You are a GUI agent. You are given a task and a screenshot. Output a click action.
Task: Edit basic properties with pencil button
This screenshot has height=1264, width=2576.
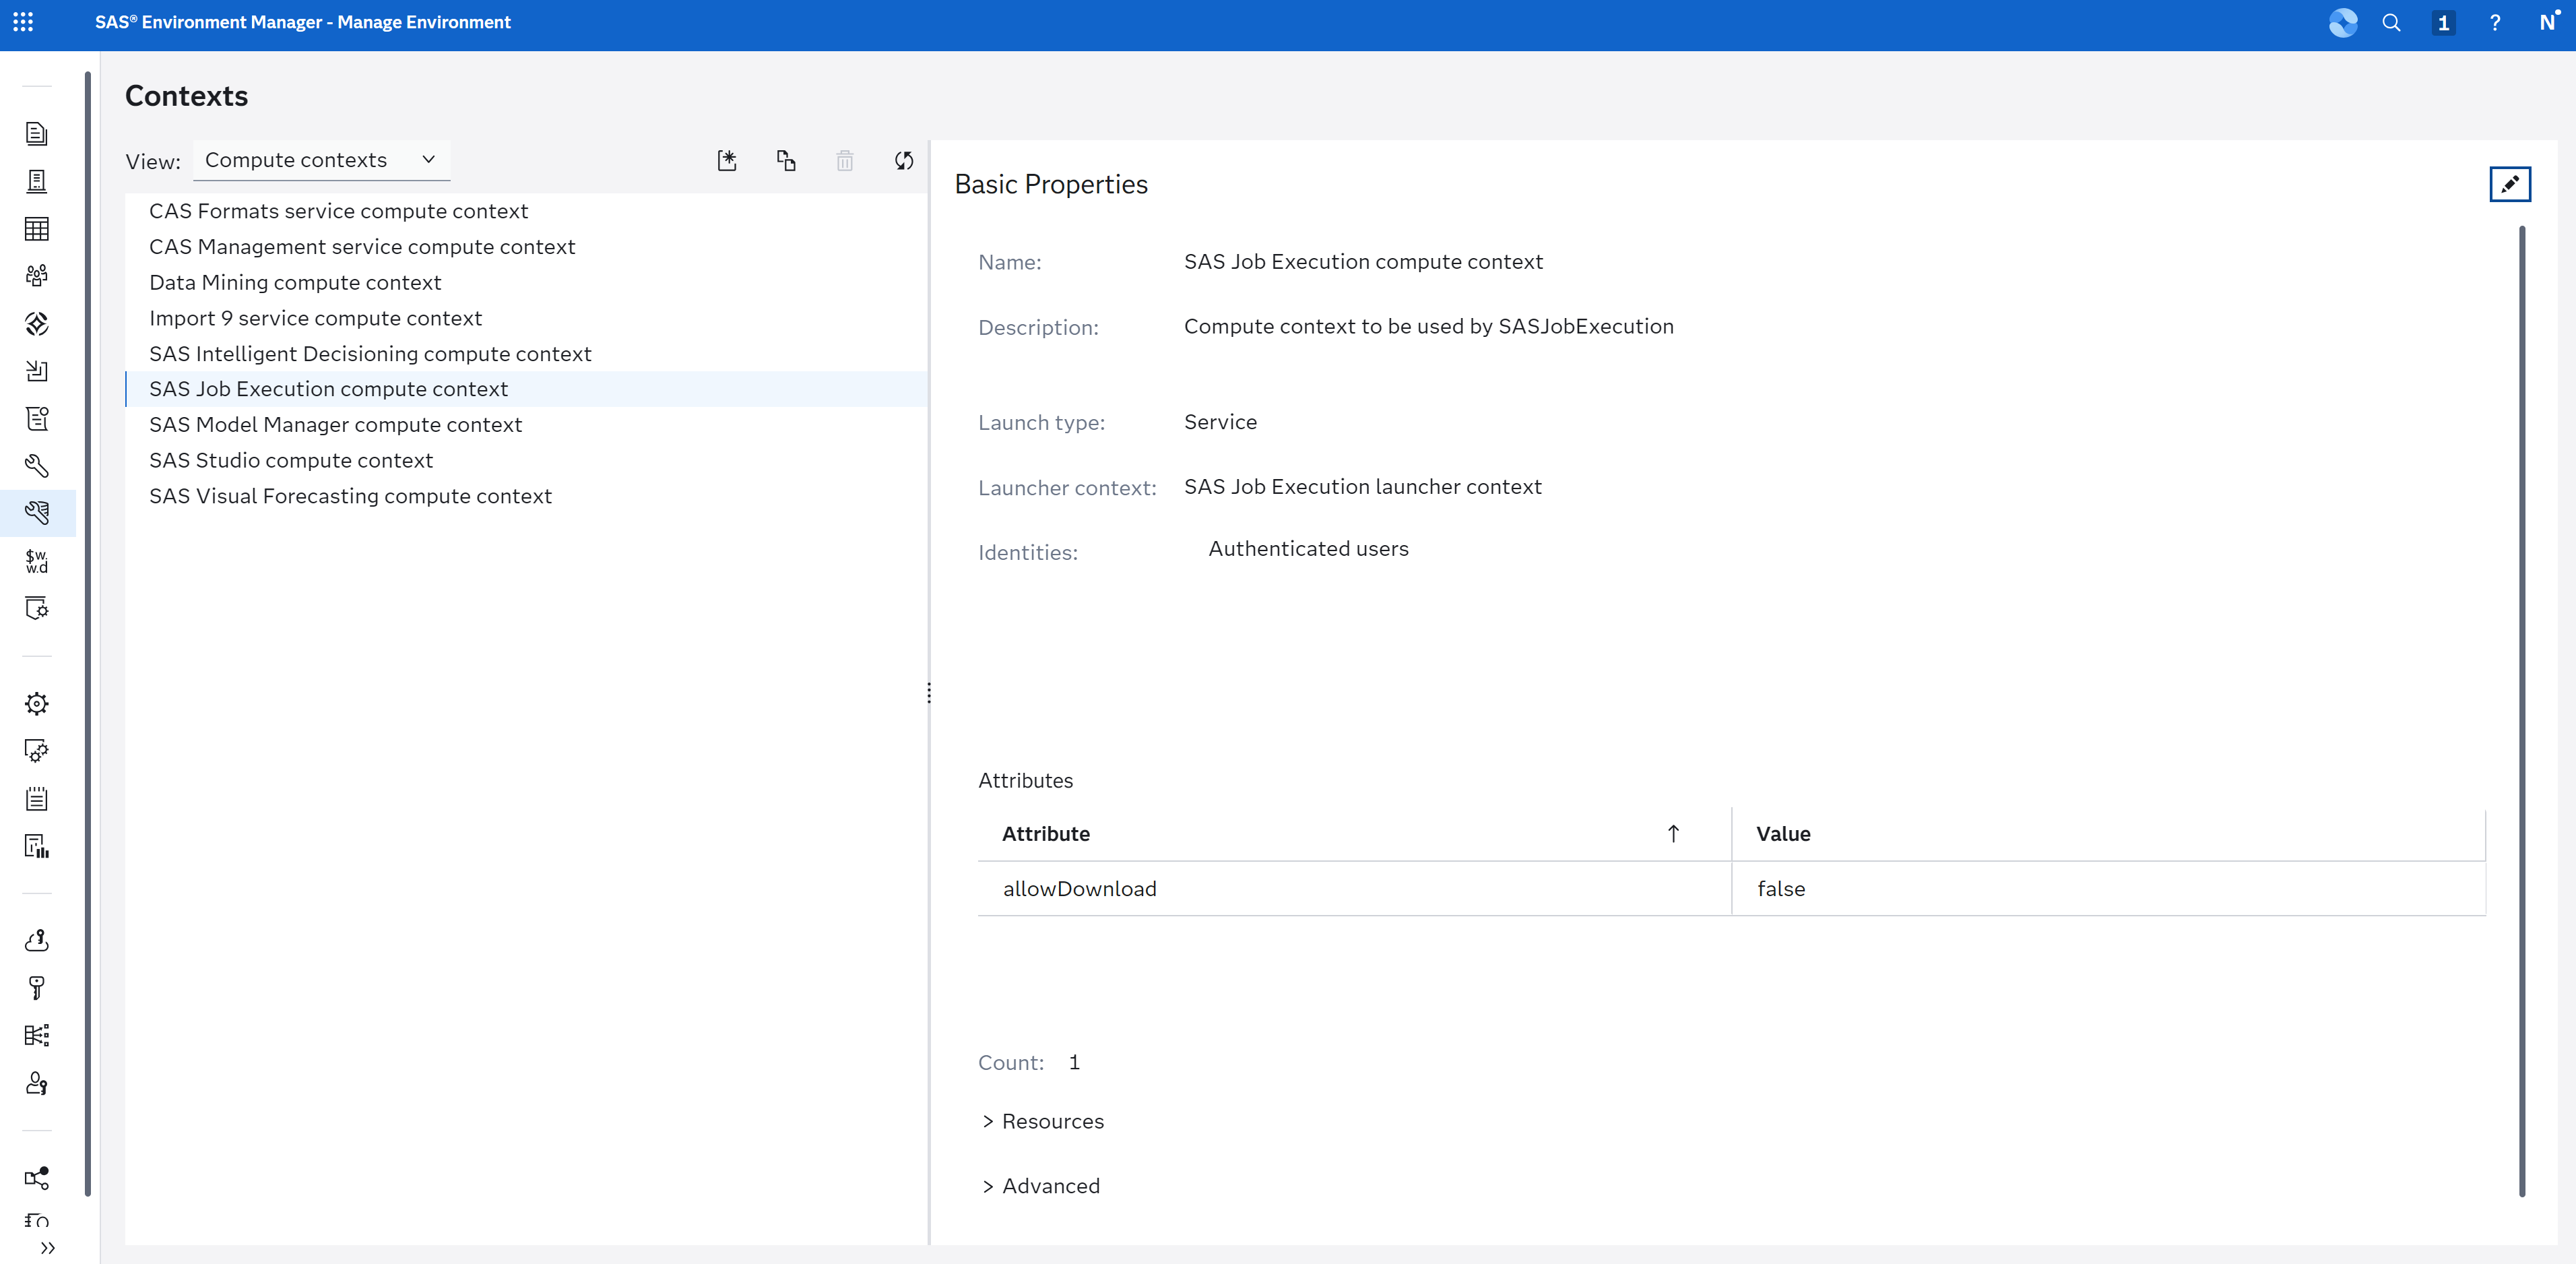coord(2510,184)
